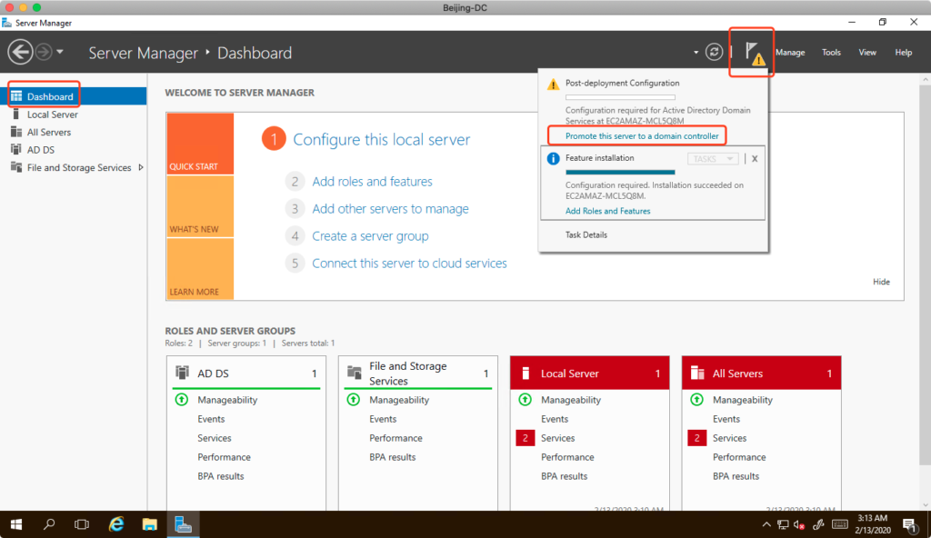Select AD DS in the sidebar
931x538 pixels.
pyautogui.click(x=42, y=150)
